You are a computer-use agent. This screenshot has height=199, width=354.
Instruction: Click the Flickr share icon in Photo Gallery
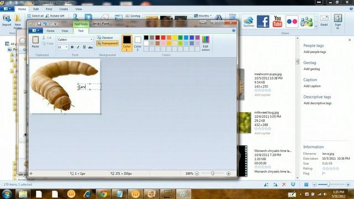(292, 22)
